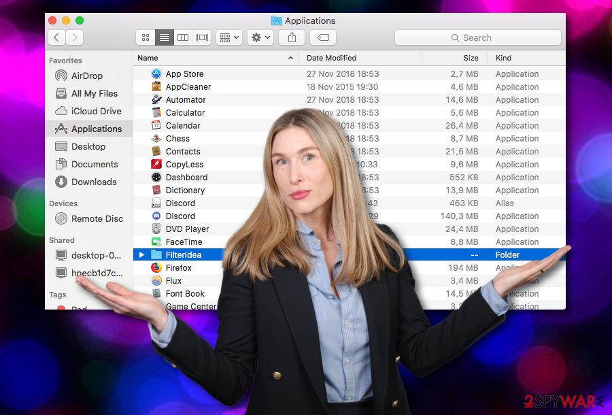Click the Edit Tags toolbar button

pyautogui.click(x=323, y=37)
